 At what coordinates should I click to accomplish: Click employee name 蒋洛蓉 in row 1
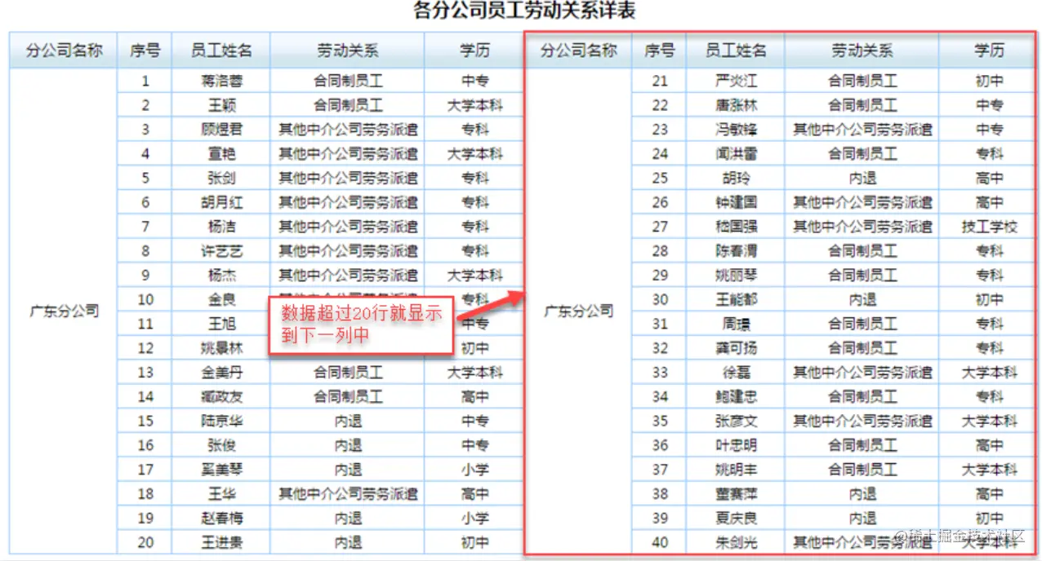220,81
